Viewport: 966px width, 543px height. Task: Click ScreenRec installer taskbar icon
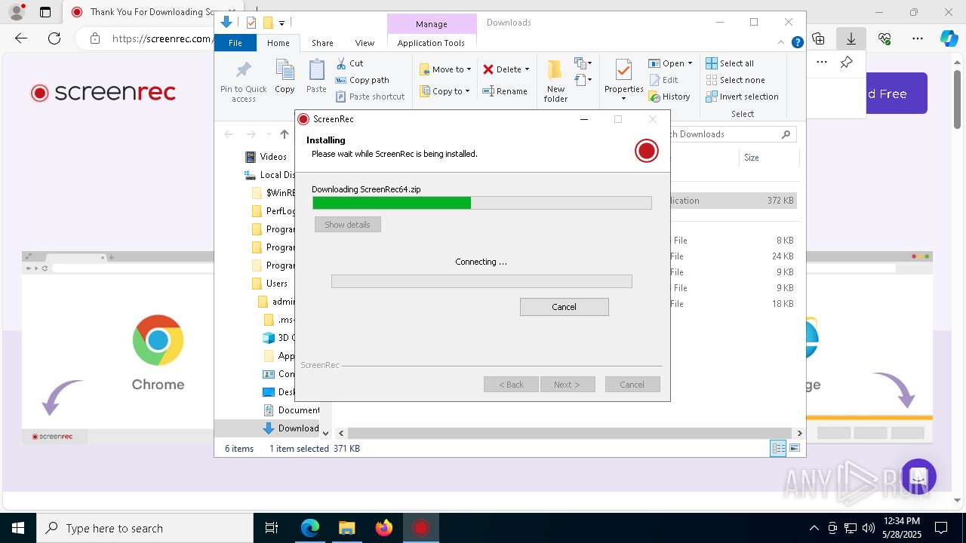(x=421, y=528)
